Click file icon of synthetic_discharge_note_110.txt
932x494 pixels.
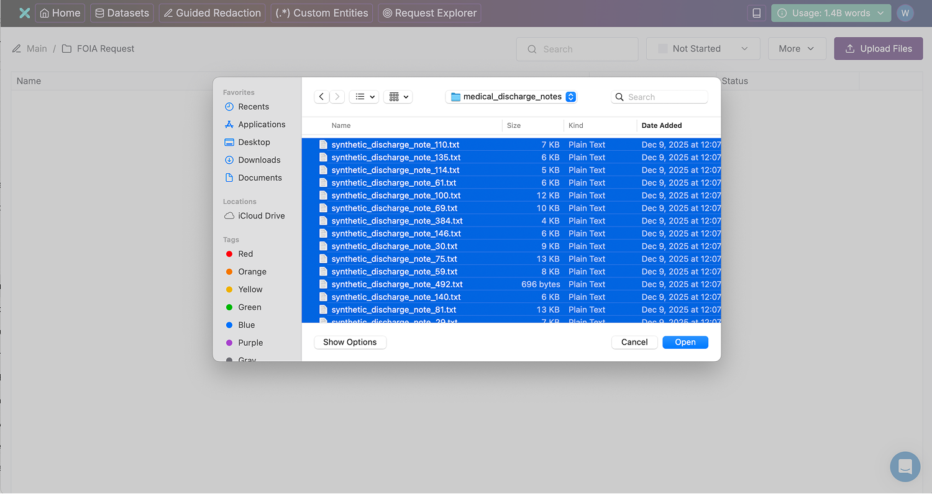pyautogui.click(x=323, y=145)
